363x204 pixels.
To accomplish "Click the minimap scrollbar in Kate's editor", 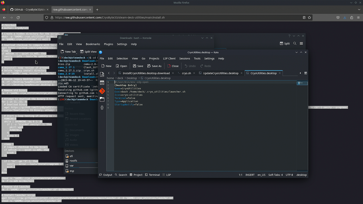I will pos(302,83).
